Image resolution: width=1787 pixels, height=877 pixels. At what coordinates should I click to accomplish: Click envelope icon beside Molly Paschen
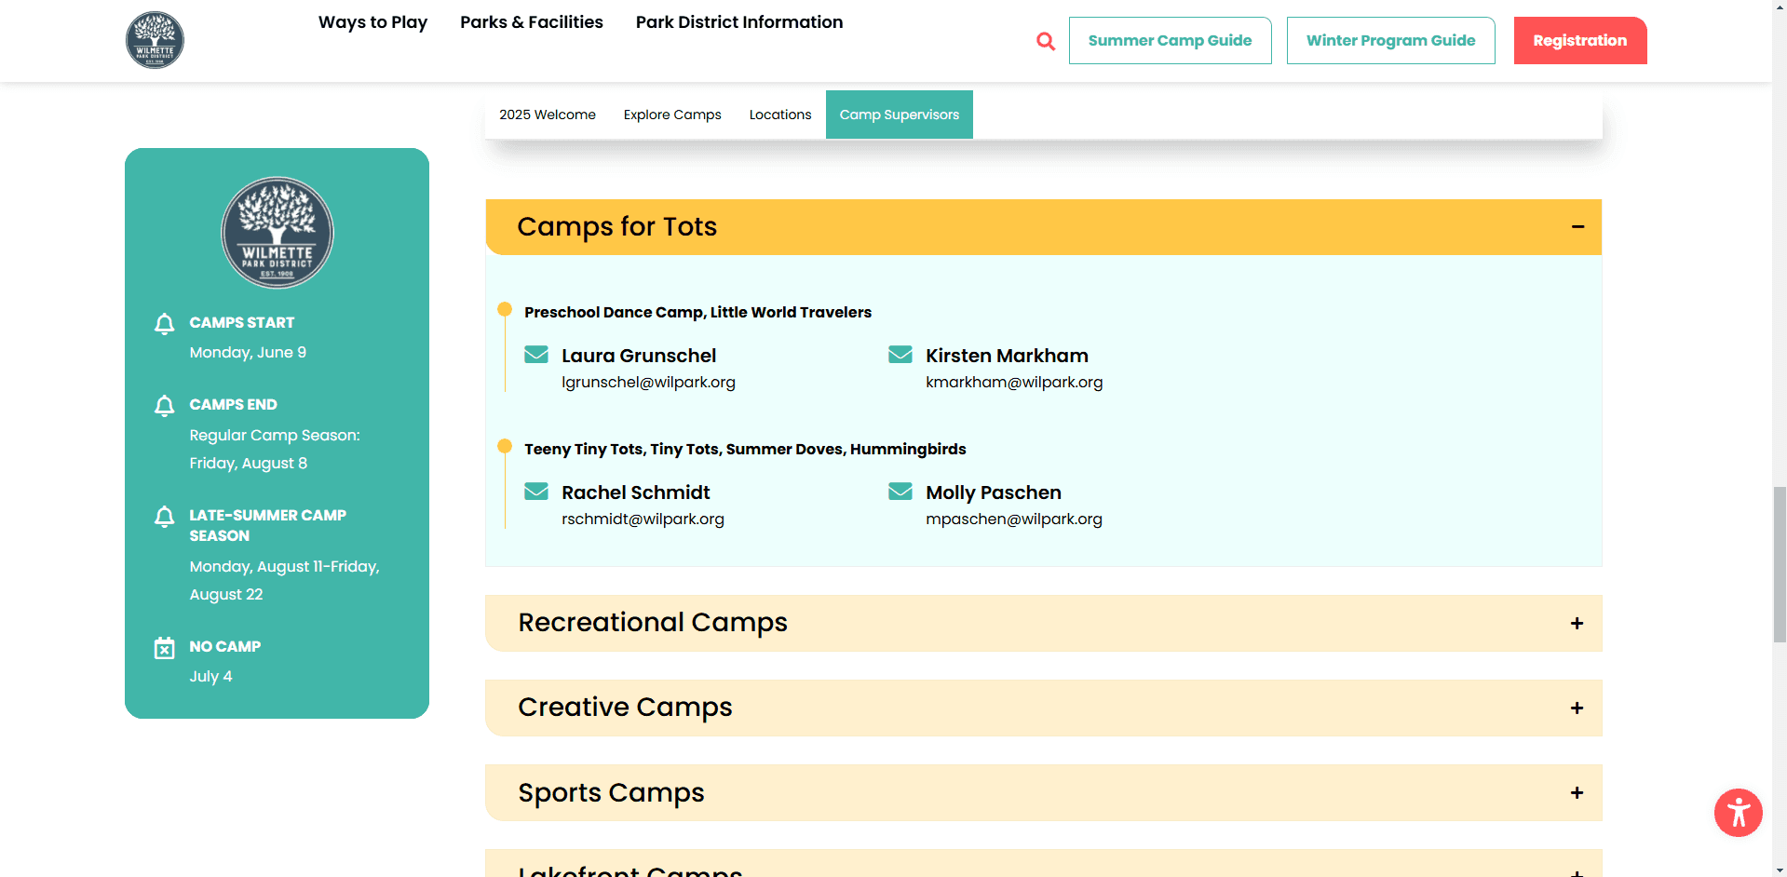coord(900,492)
